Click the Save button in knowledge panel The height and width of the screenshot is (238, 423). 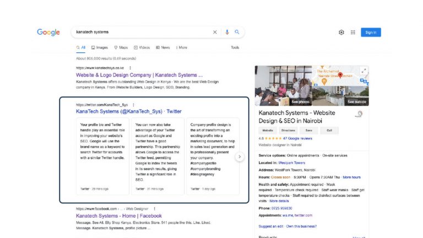click(x=308, y=131)
